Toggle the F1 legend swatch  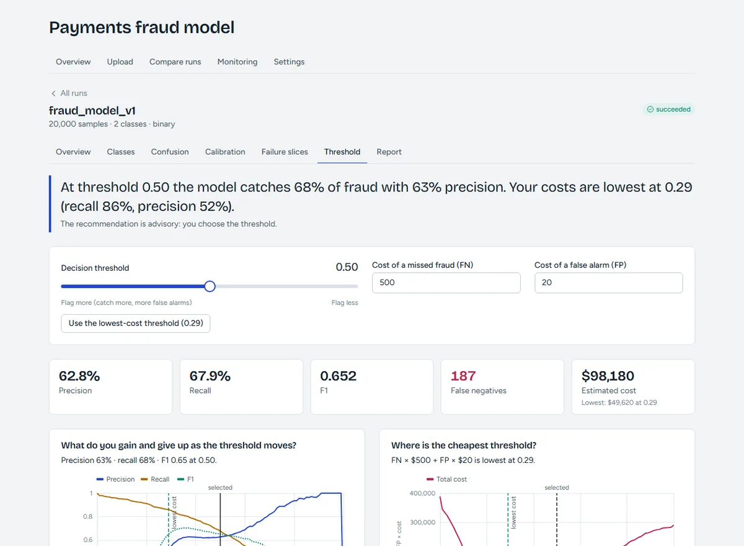coord(181,479)
